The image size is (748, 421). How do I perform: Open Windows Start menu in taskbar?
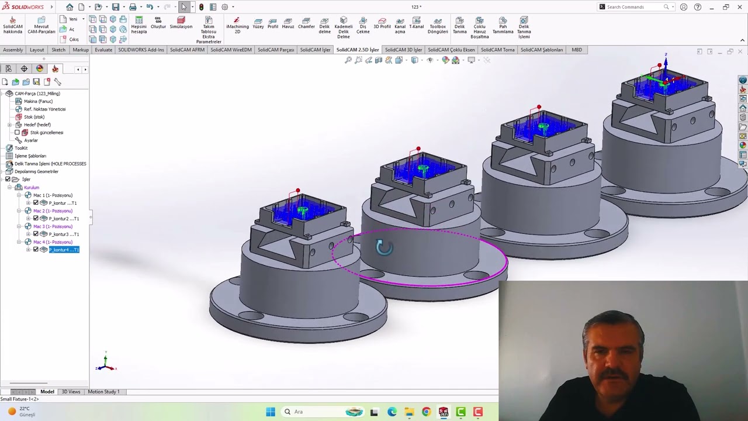[x=271, y=412]
